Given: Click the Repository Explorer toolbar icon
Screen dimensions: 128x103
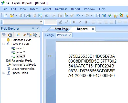Looking at the screenshot, I should tap(115, 16).
